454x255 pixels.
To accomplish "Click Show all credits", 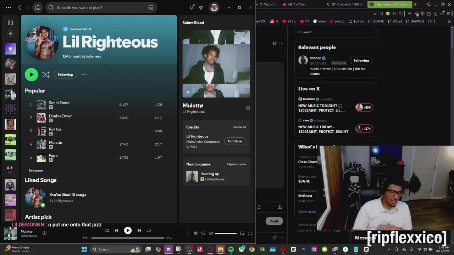I will pos(239,127).
